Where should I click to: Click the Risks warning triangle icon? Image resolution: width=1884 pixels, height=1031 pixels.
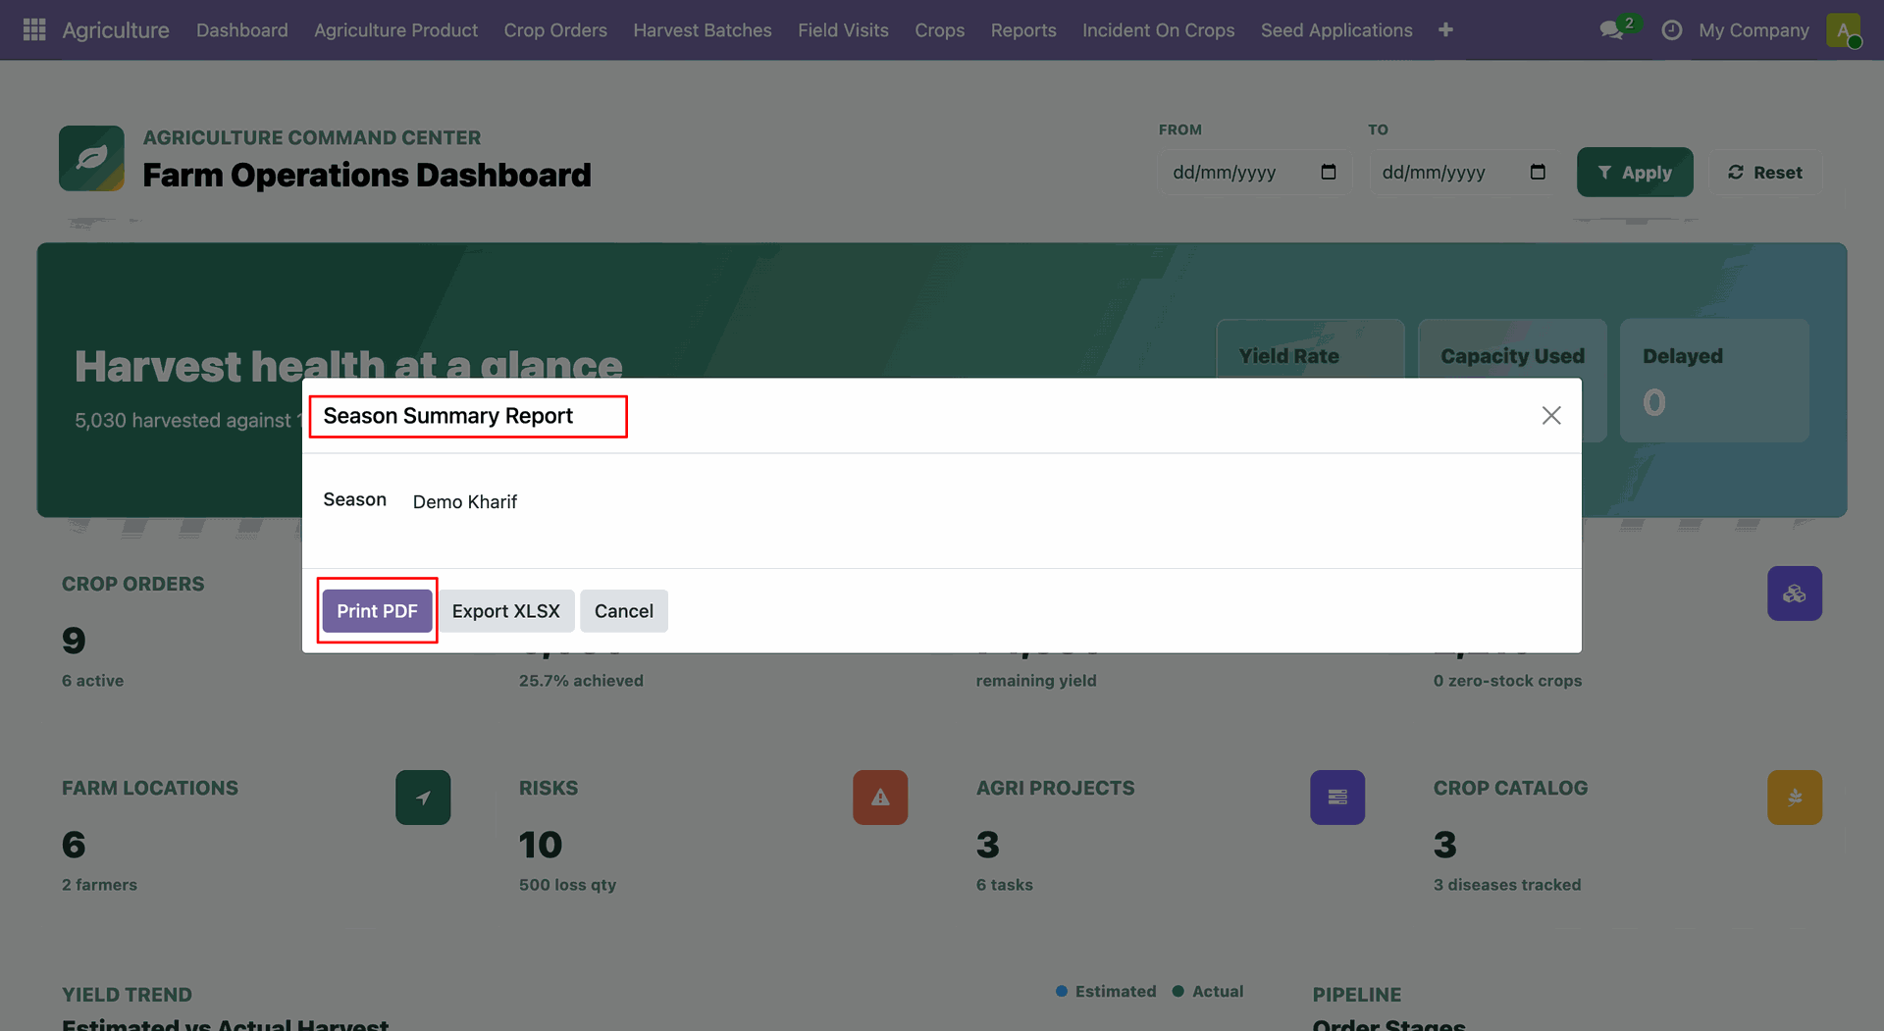click(x=880, y=798)
